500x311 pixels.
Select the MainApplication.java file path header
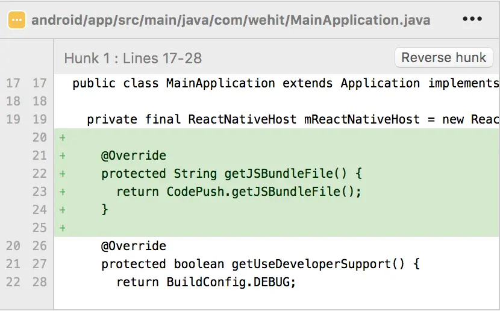coord(231,20)
